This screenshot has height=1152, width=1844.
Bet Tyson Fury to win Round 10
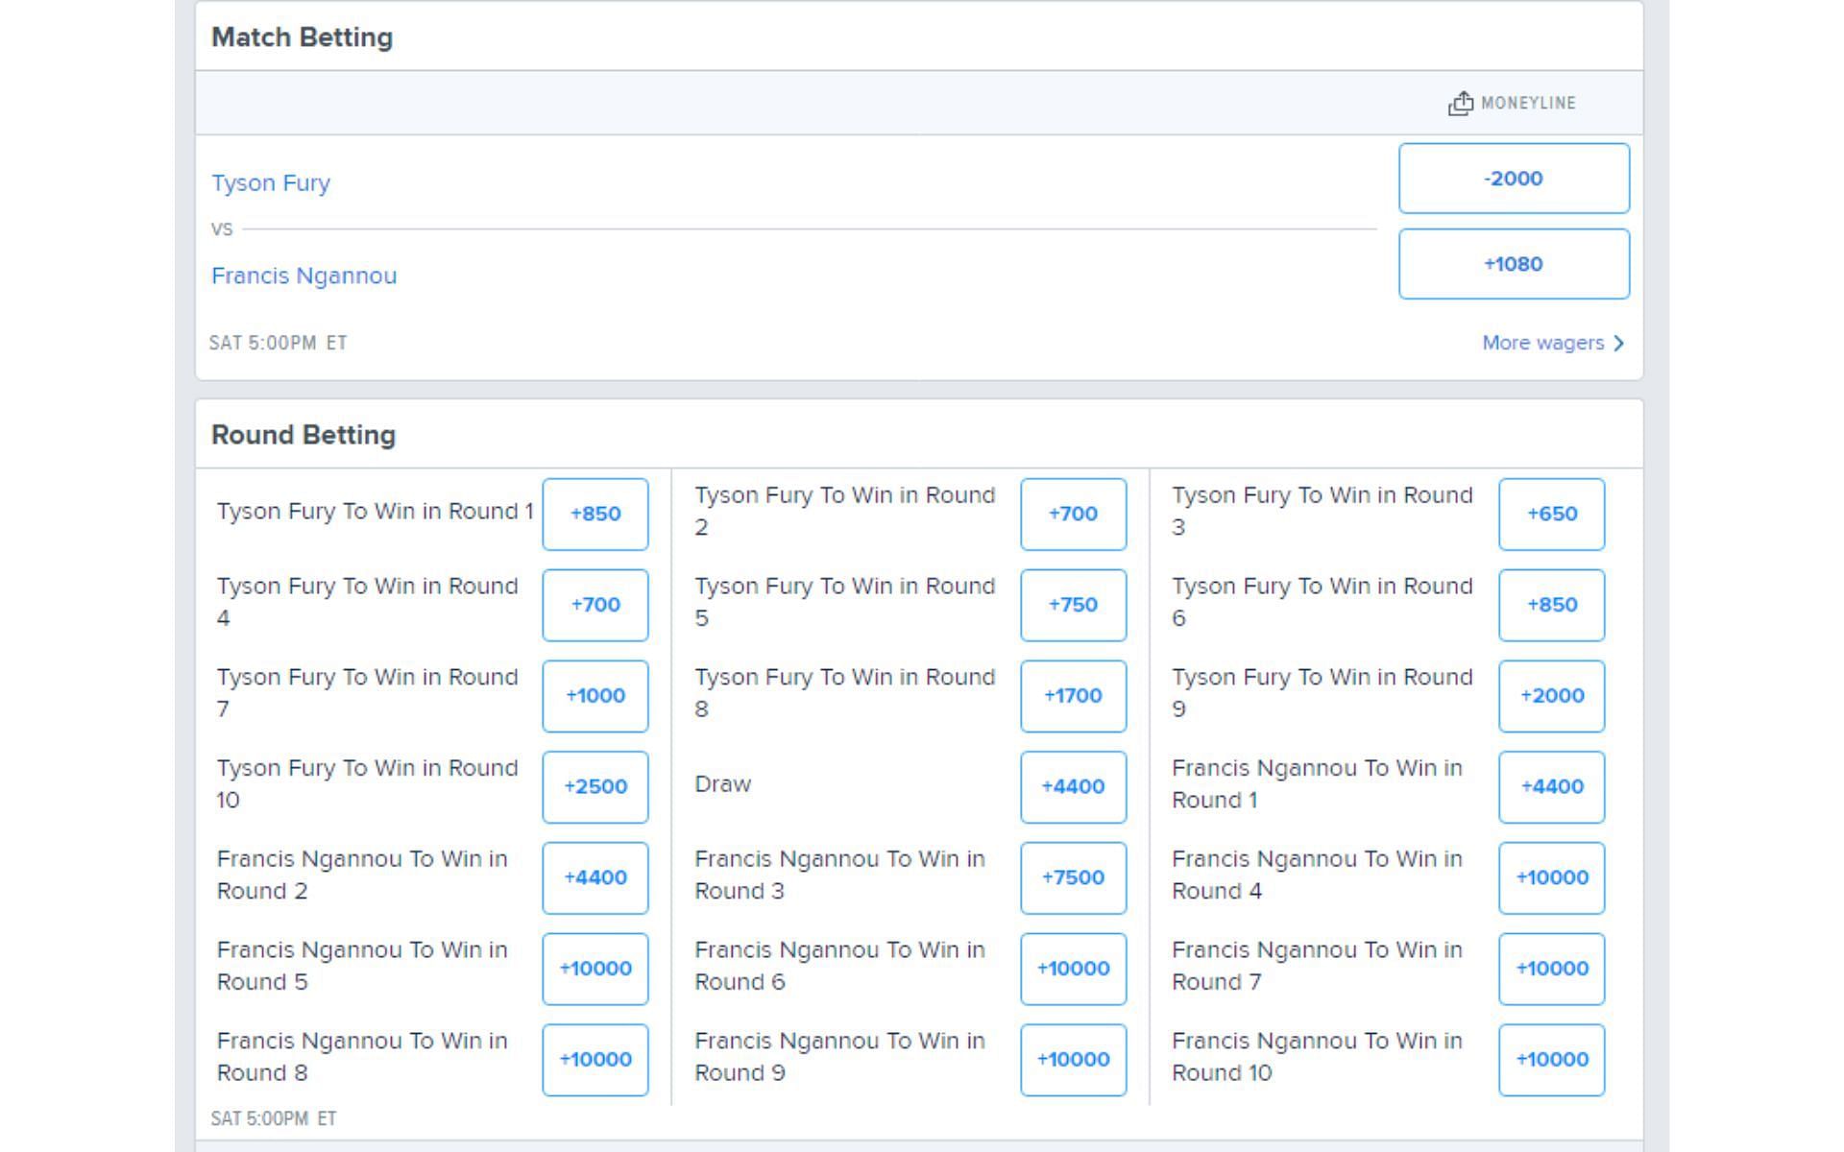point(595,787)
